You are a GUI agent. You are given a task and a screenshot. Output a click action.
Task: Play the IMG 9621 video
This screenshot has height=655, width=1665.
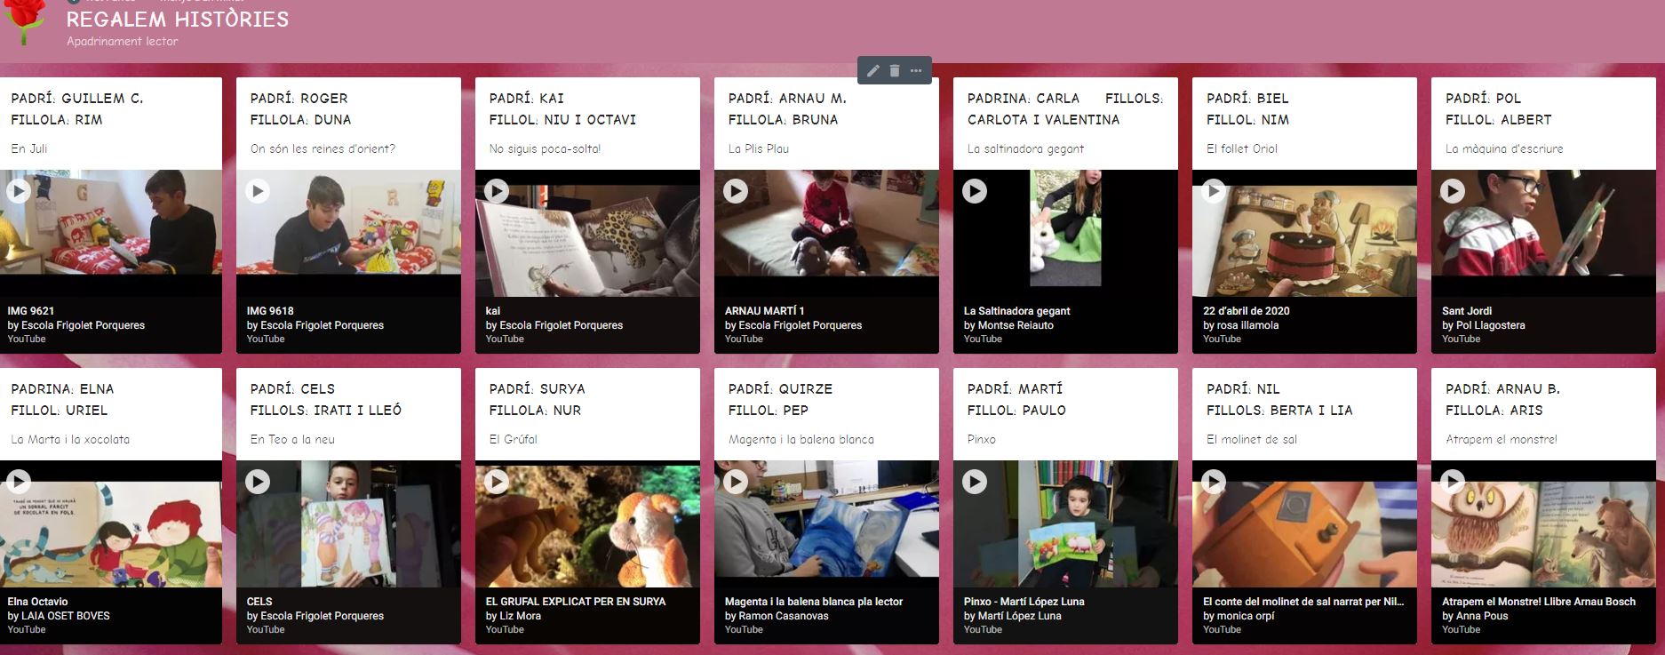(x=19, y=190)
